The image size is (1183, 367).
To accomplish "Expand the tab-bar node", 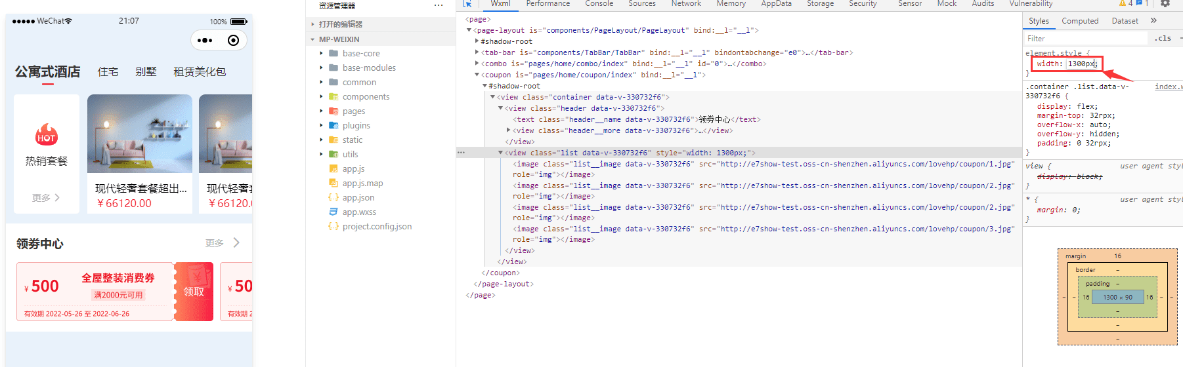I will pyautogui.click(x=477, y=52).
